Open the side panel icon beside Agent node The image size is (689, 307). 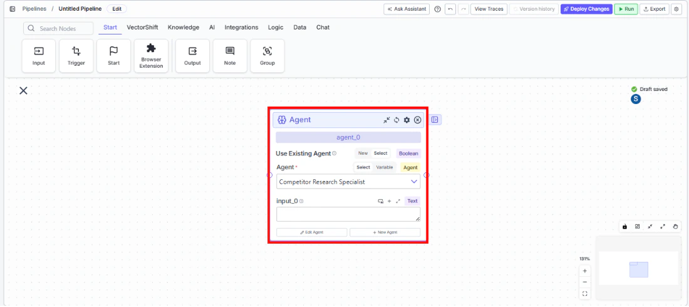(435, 120)
